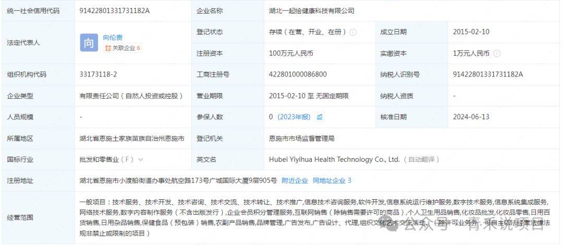Select business registration number 422801000086800
Image resolution: width=563 pixels, height=246 pixels.
click(298, 74)
